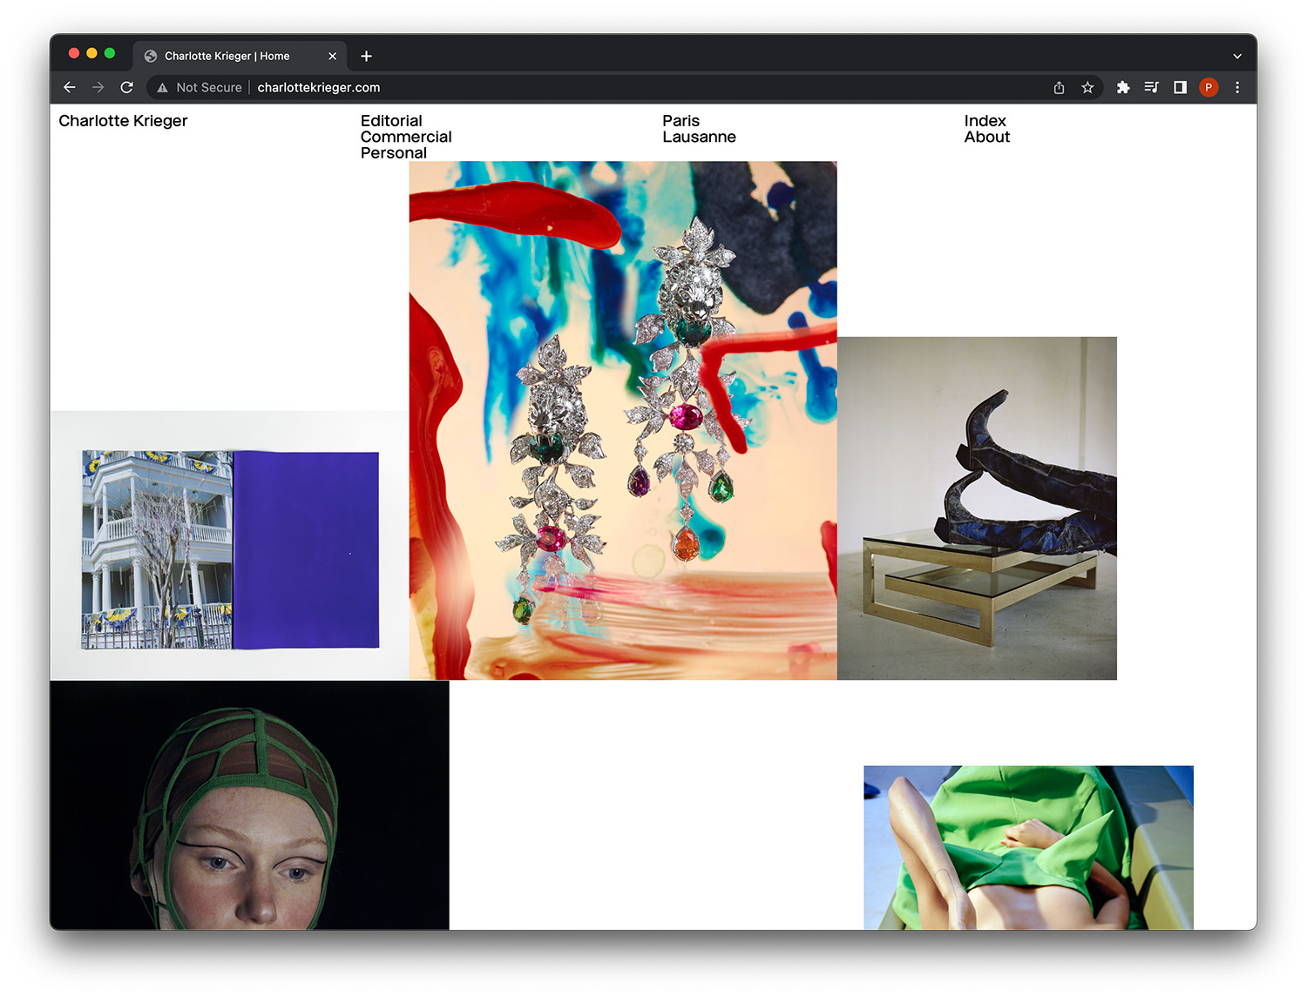Viewport: 1307px width, 996px height.
Task: Open the share page icon
Action: click(x=1059, y=87)
